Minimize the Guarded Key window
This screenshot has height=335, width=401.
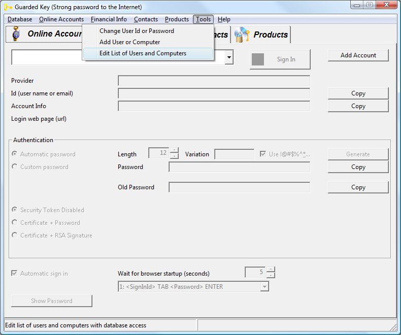pos(357,5)
